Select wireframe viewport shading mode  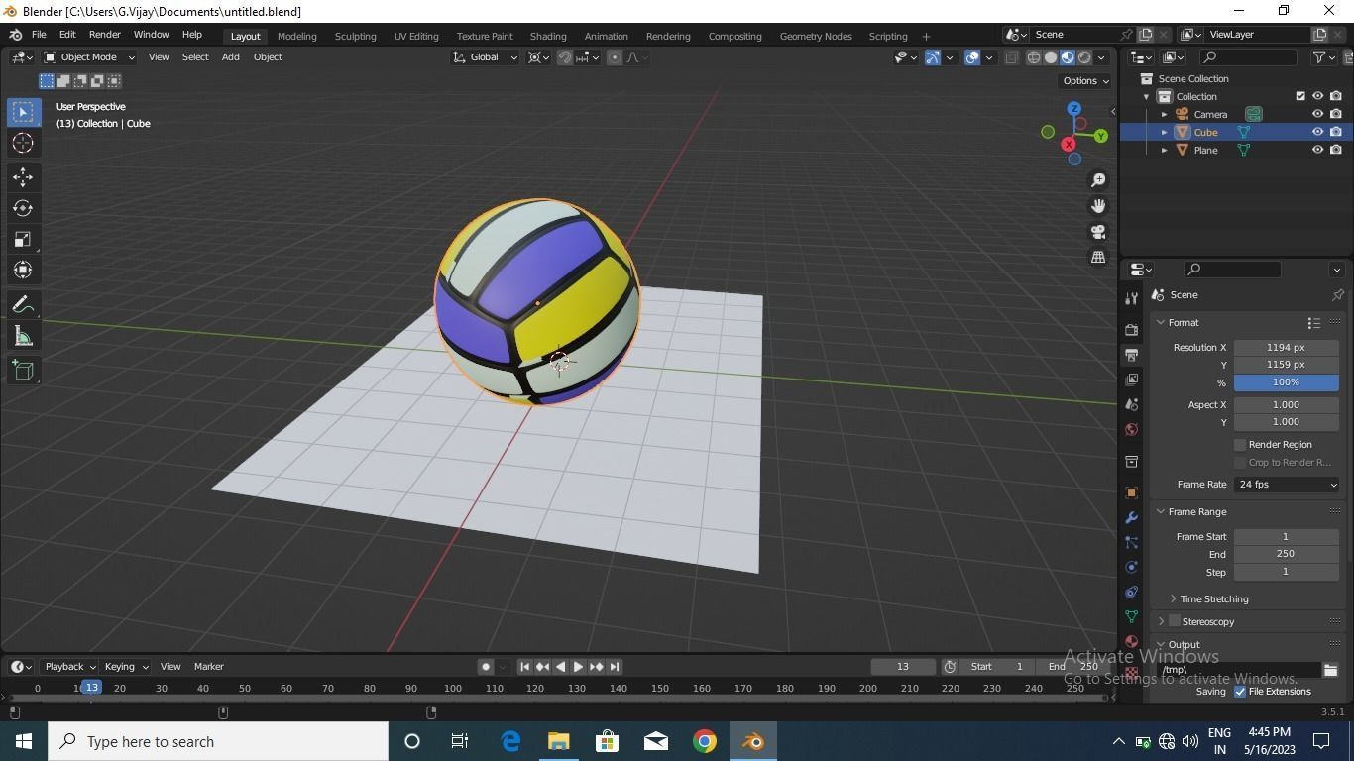(1033, 57)
